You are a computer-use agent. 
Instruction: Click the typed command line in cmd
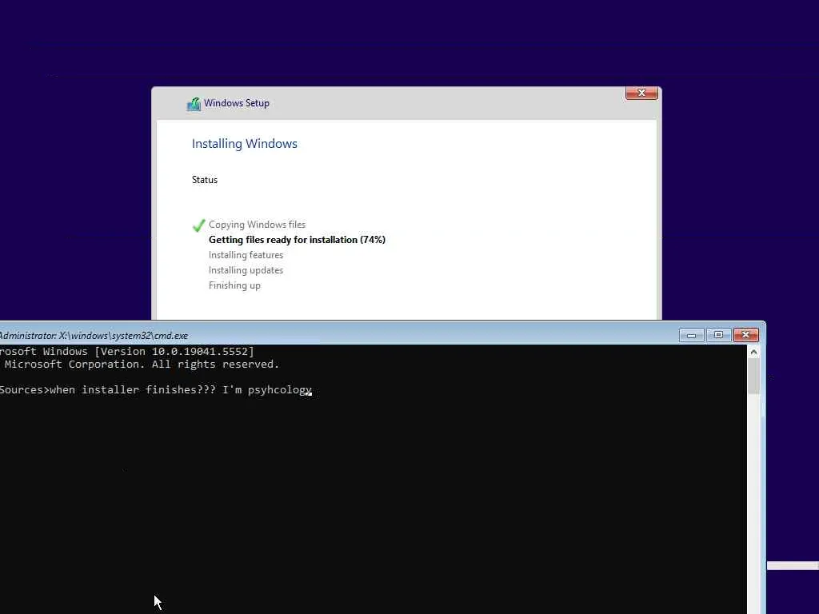156,390
